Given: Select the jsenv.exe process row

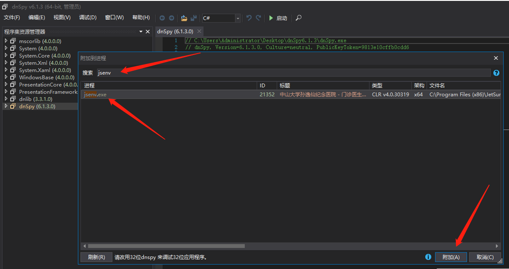Looking at the screenshot, I should click(x=135, y=95).
